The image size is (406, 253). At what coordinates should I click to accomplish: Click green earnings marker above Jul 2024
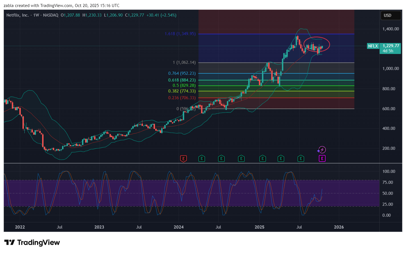point(221,159)
